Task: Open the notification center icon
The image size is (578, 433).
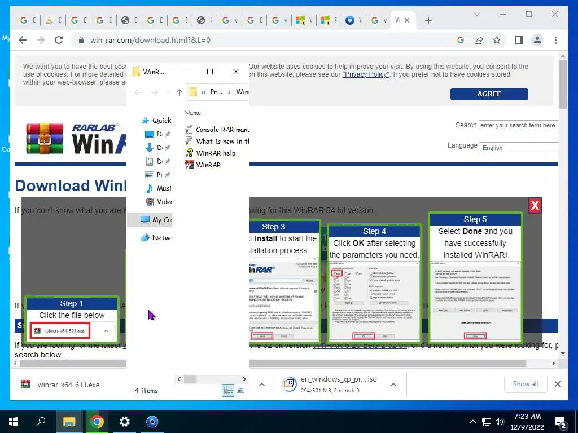Action: pos(561,422)
